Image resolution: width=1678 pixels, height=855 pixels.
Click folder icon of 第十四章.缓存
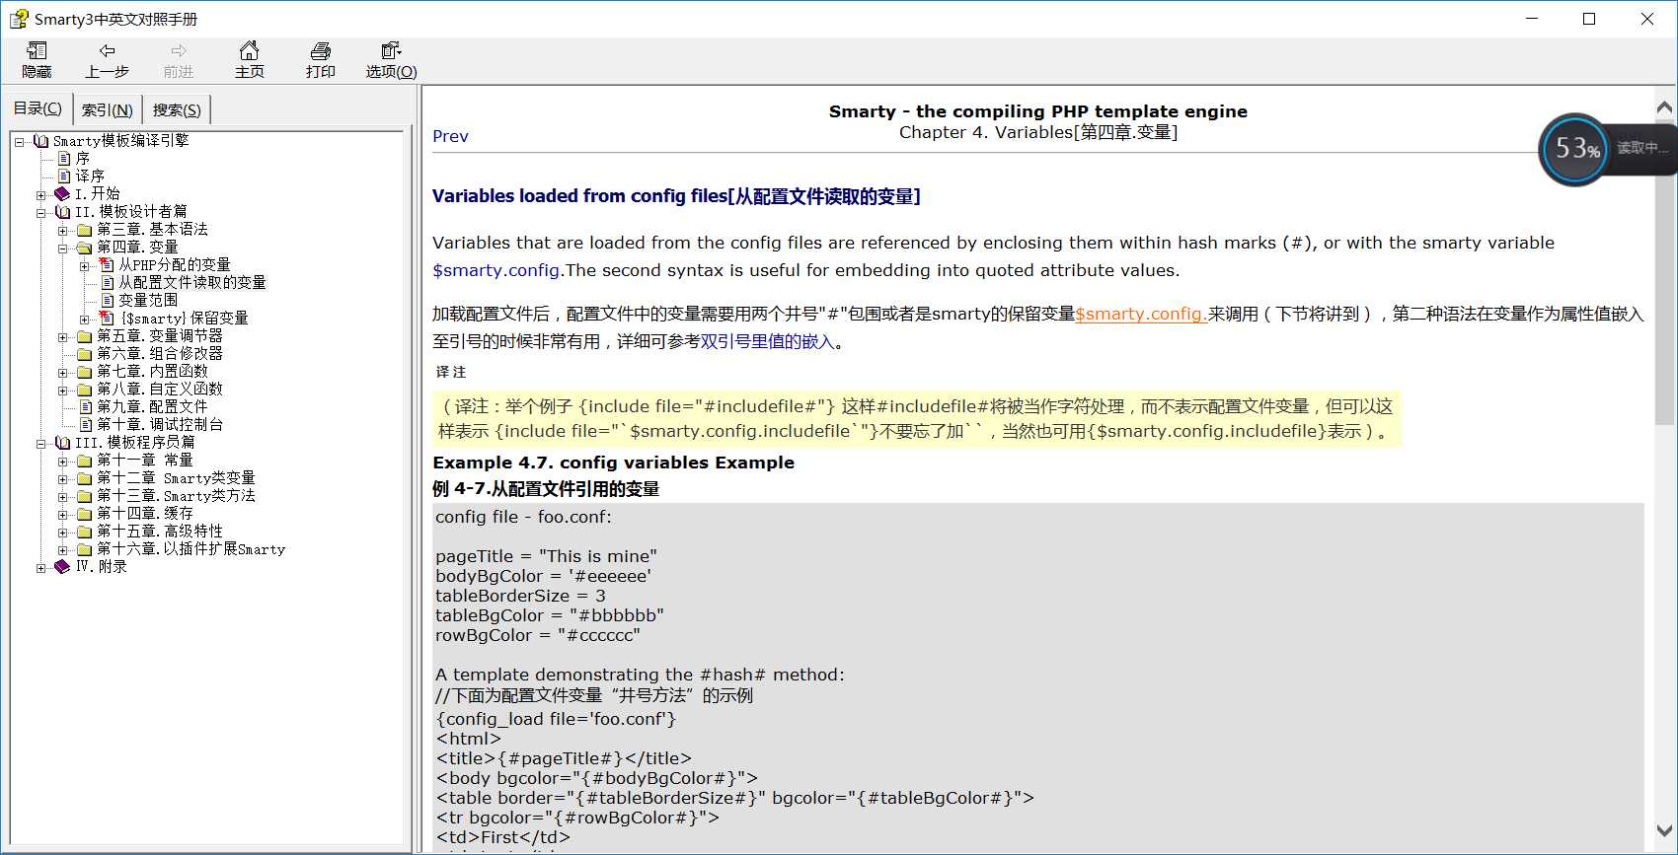click(85, 514)
